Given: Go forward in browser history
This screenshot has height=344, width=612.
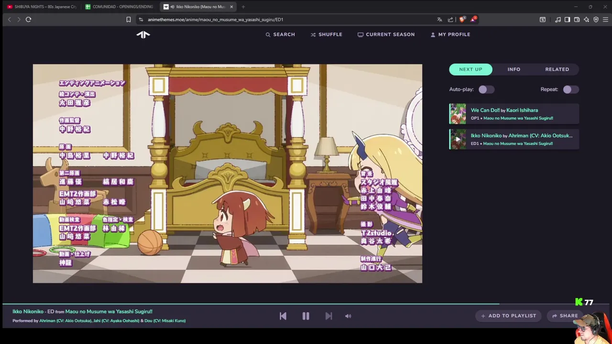Looking at the screenshot, I should pos(19,20).
